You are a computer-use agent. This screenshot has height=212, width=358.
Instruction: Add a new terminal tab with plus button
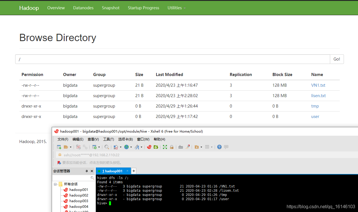[134, 171]
